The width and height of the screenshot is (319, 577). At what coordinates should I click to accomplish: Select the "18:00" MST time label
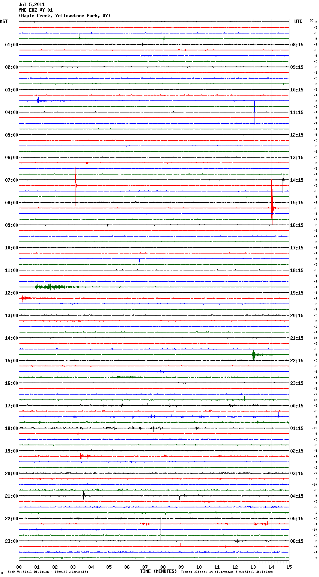pos(12,428)
